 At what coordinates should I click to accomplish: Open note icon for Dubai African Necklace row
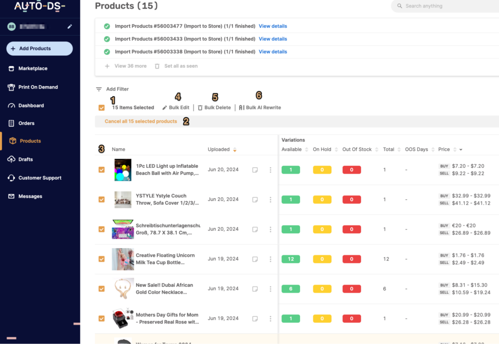click(255, 289)
